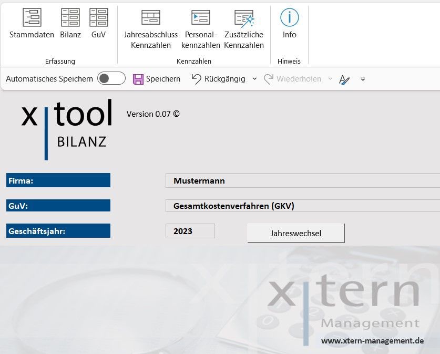Viewport: 440px width, 354px height.
Task: Click the Wiederholen redo button
Action: click(292, 79)
